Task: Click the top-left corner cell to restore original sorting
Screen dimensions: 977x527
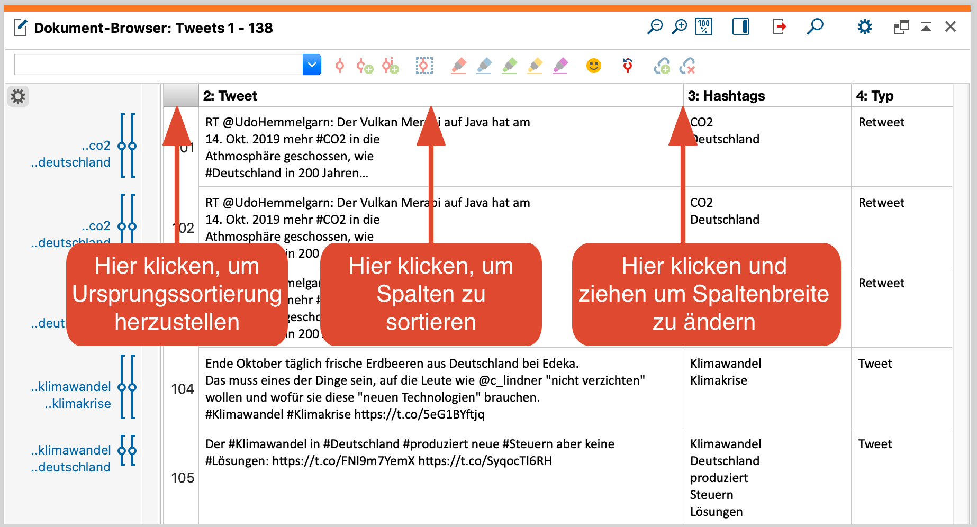Action: (x=181, y=95)
